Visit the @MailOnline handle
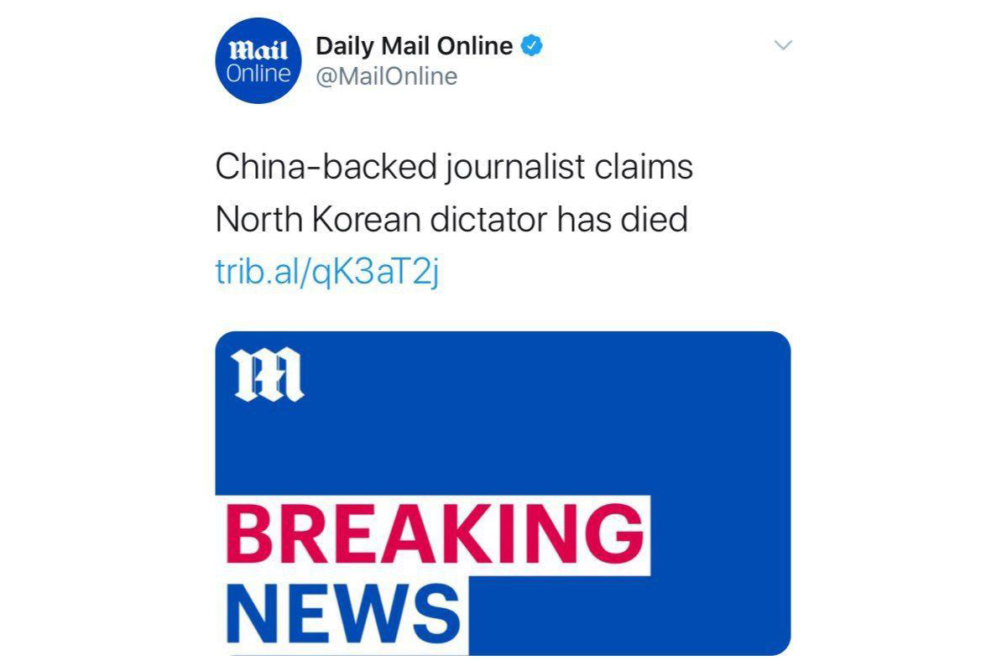The width and height of the screenshot is (1007, 671). pyautogui.click(x=387, y=76)
